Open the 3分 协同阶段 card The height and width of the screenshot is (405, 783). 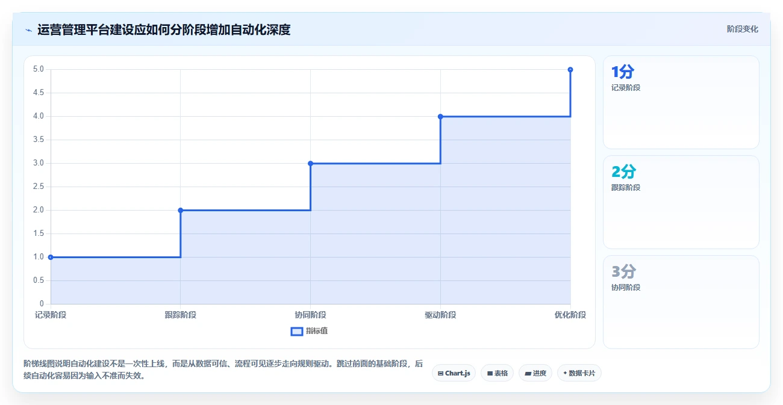click(681, 302)
